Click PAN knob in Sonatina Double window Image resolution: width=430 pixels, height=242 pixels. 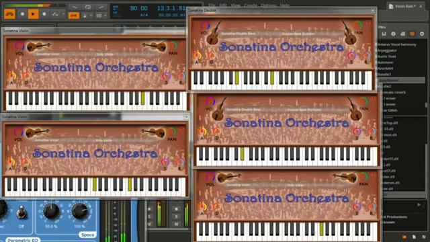358,26
